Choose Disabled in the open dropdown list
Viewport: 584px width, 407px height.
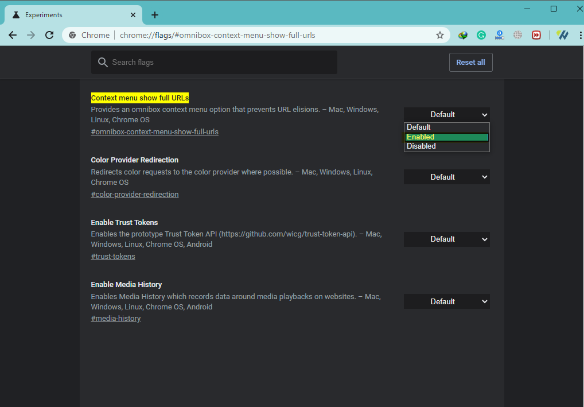point(446,146)
